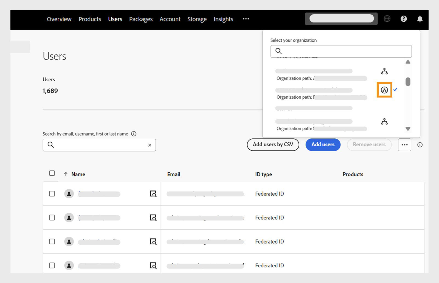Click the organization switcher in top bar
The width and height of the screenshot is (439, 283).
(x=341, y=19)
